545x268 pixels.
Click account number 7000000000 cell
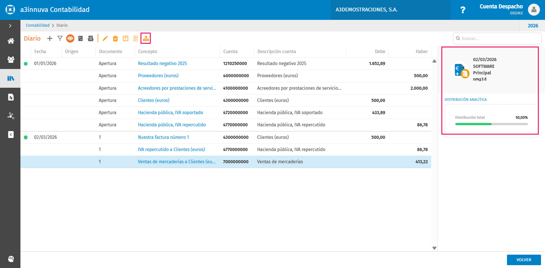click(x=236, y=162)
